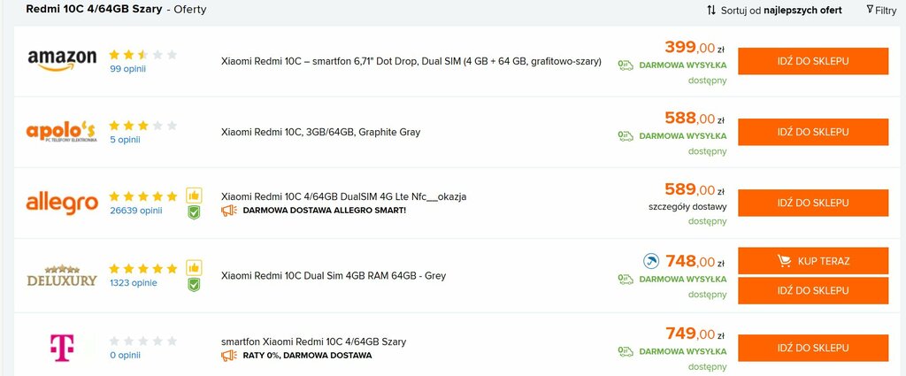The height and width of the screenshot is (376, 906).
Task: Click Deluxury's green shield badge
Action: pyautogui.click(x=194, y=285)
